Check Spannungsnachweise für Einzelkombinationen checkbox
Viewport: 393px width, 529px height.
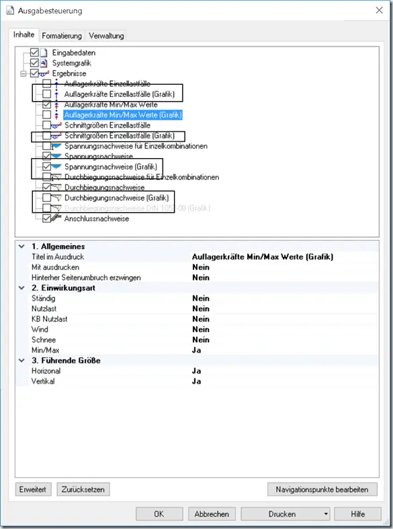pyautogui.click(x=47, y=146)
